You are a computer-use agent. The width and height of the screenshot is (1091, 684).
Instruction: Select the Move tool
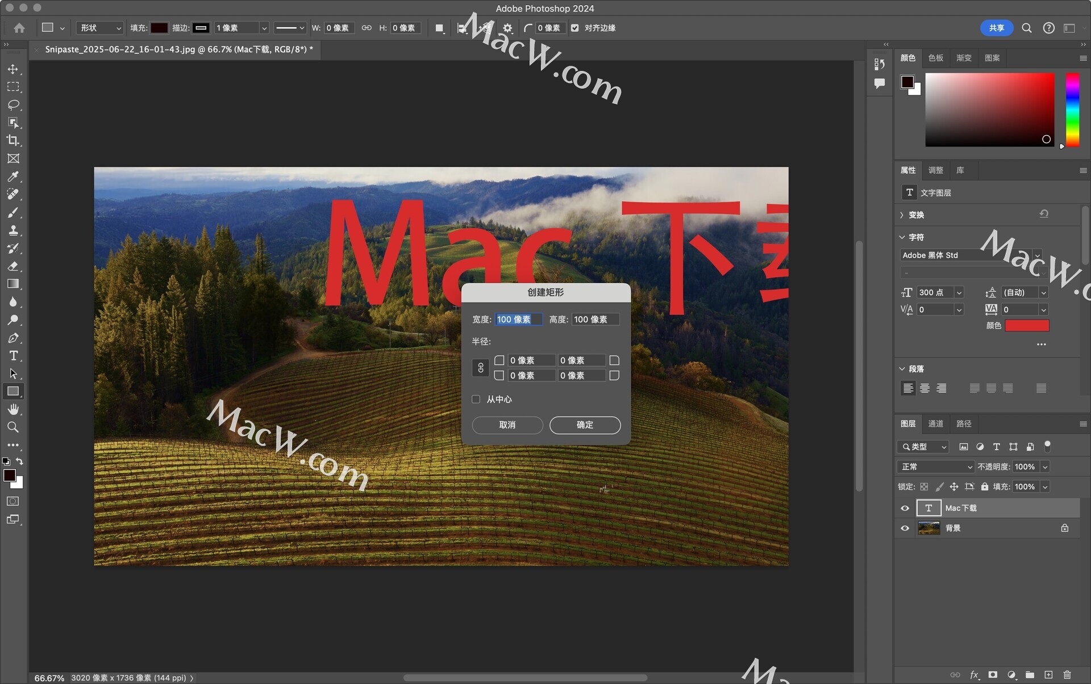coord(13,69)
